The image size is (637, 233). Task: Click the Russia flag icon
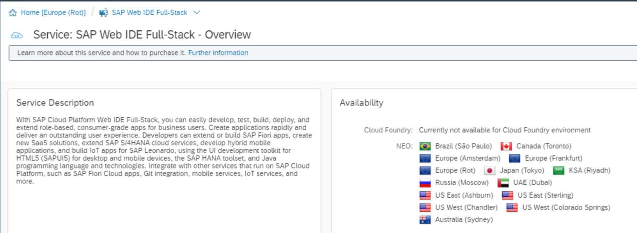coord(425,183)
